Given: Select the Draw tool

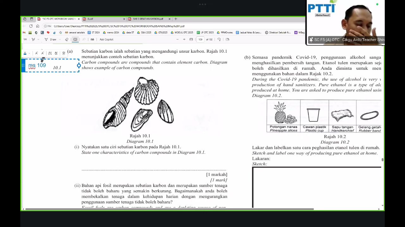Looking at the screenshot, I should [x=50, y=39].
